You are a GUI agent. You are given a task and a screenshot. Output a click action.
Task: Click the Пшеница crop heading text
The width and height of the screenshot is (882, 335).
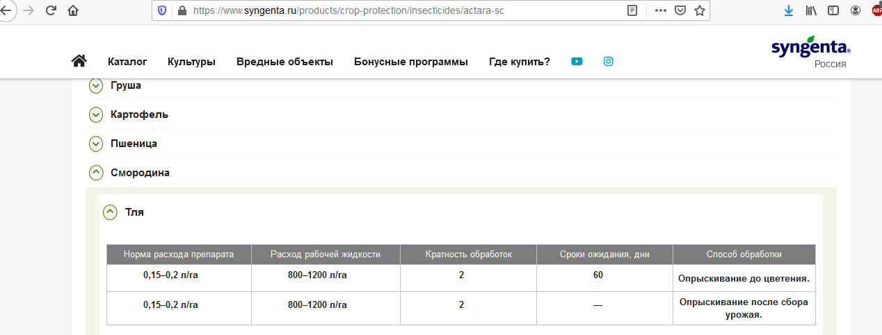(x=134, y=144)
